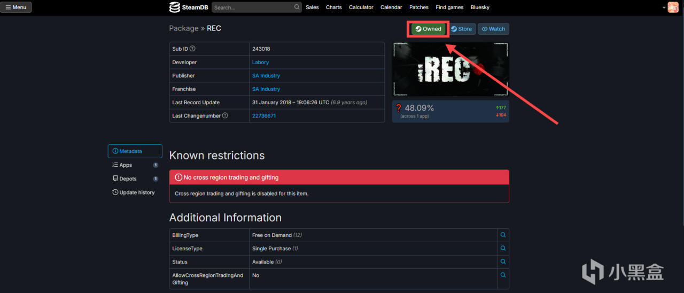This screenshot has width=684, height=293.
Task: Open changenumber 22736671 link
Action: pos(264,115)
